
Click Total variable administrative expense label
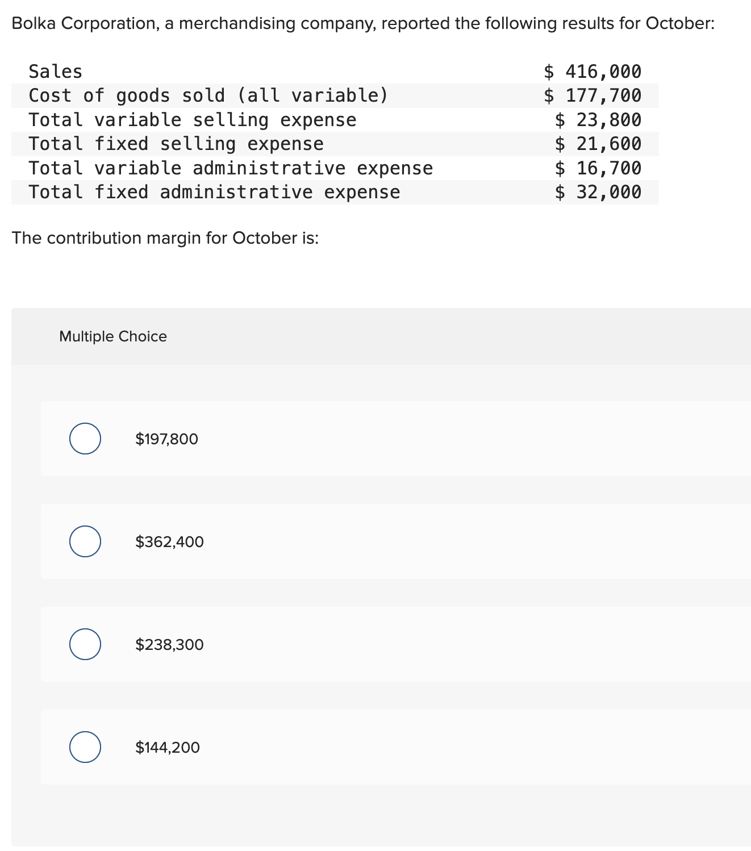231,168
